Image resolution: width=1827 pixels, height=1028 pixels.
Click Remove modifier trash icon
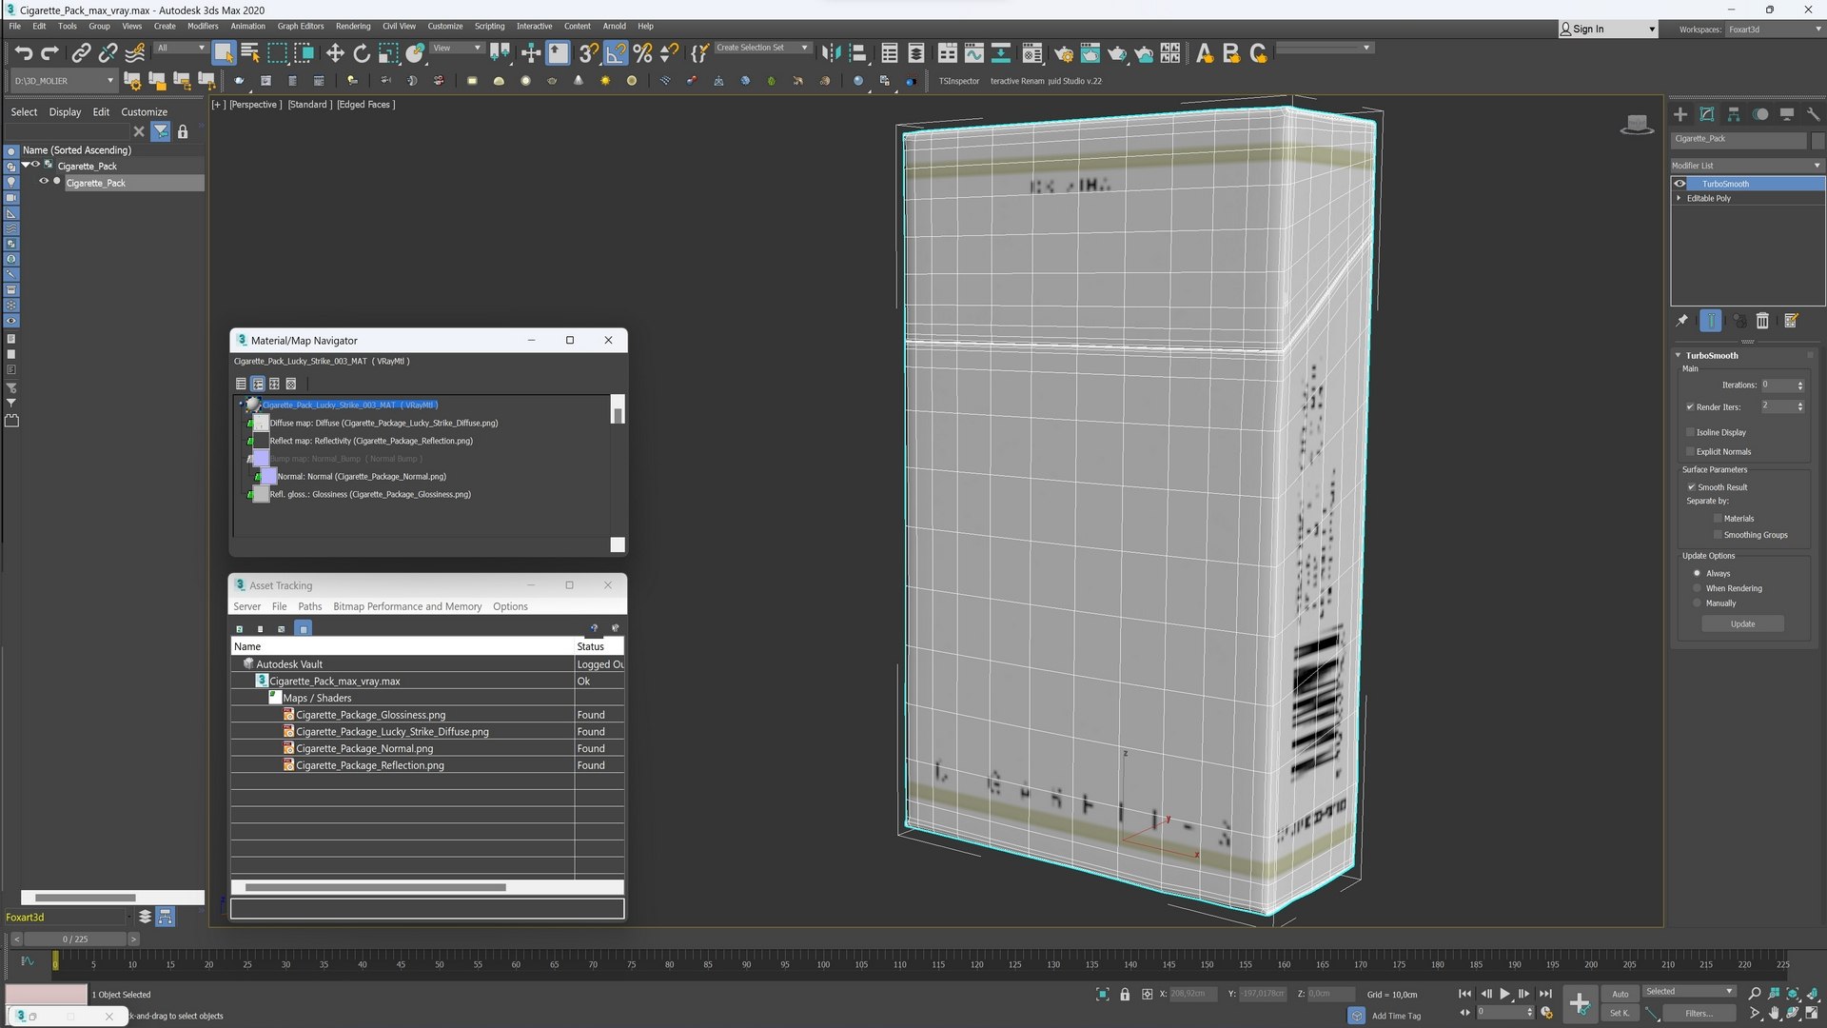1762,321
